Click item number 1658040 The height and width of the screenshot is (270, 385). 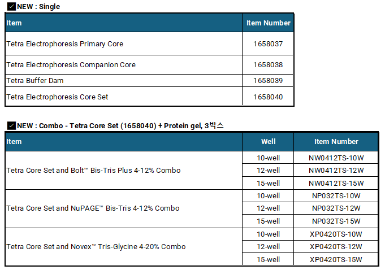tap(268, 97)
